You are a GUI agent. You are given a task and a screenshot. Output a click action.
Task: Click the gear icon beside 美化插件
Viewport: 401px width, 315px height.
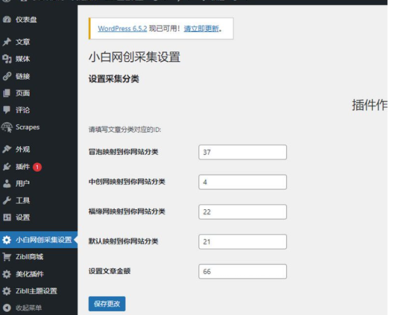tap(7, 274)
